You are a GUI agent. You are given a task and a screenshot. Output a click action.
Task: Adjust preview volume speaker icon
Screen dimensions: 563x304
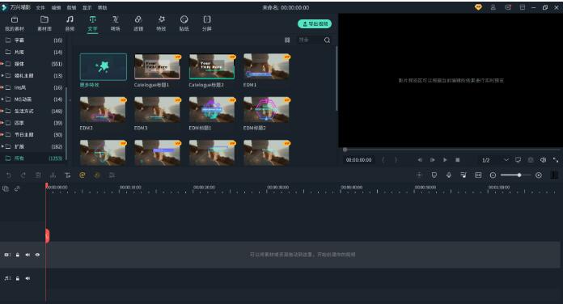tap(543, 160)
